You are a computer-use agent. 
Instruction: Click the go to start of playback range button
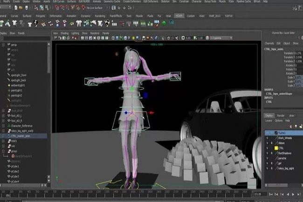point(271,194)
